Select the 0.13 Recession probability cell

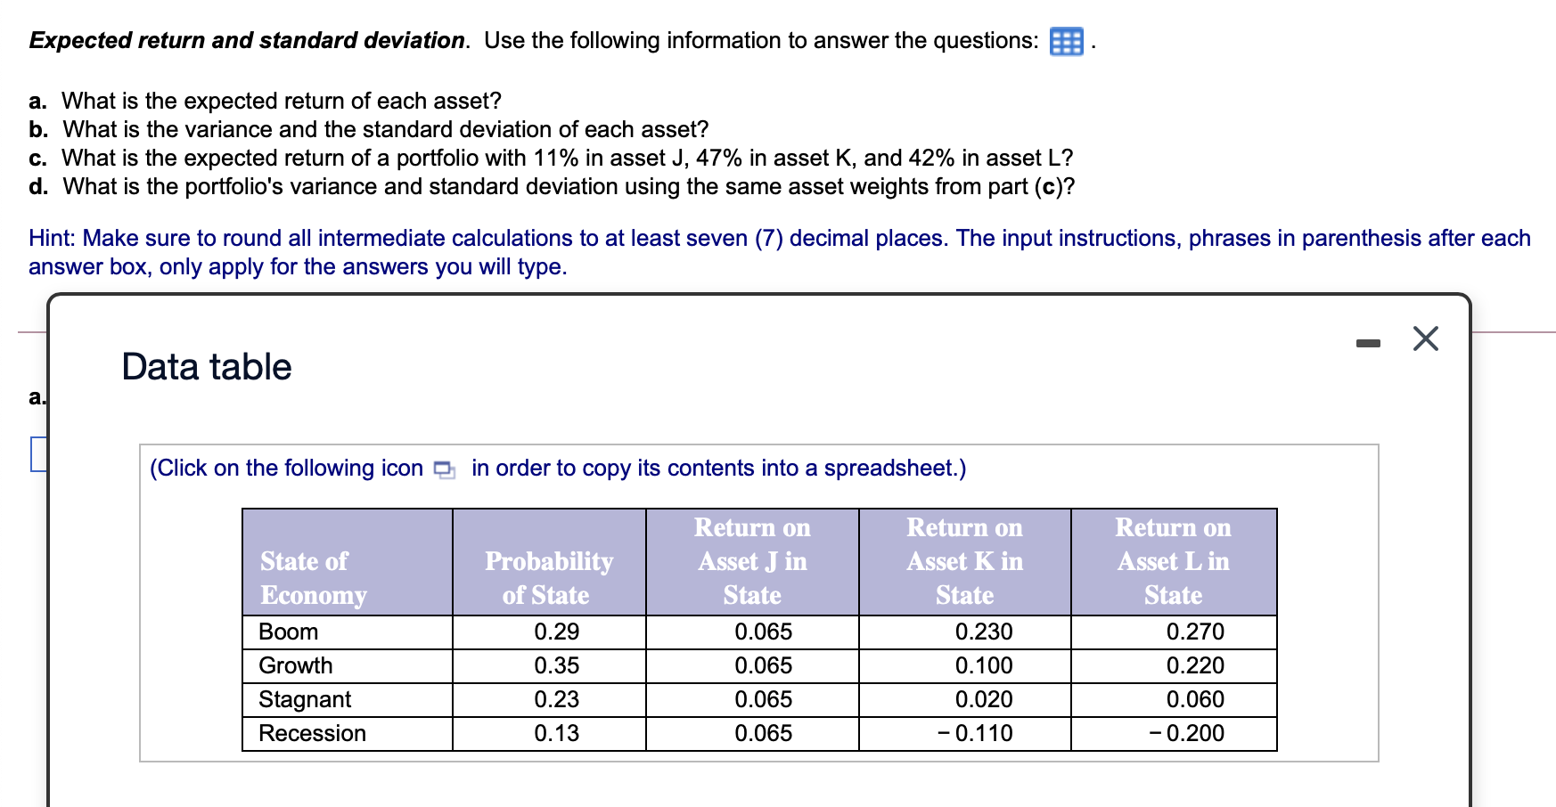tap(555, 732)
